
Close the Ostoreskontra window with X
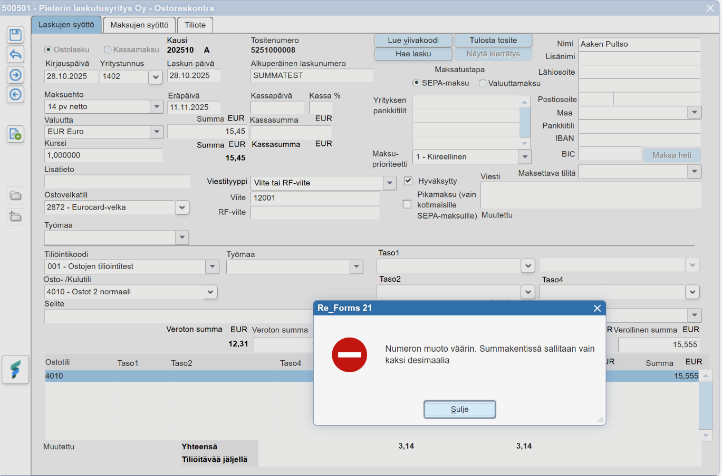point(710,8)
